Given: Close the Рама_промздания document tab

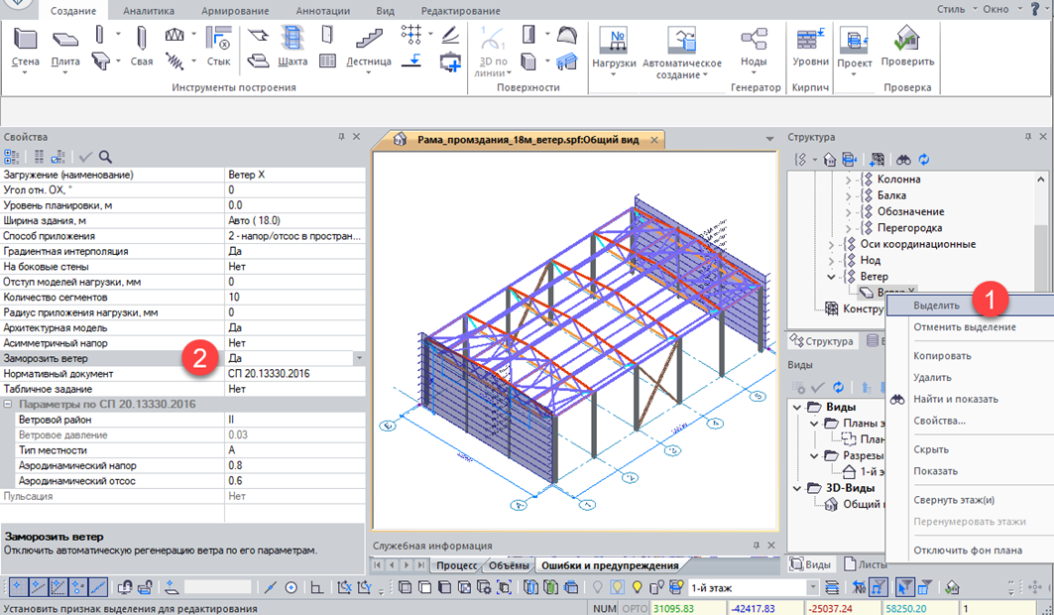Looking at the screenshot, I should 654,140.
